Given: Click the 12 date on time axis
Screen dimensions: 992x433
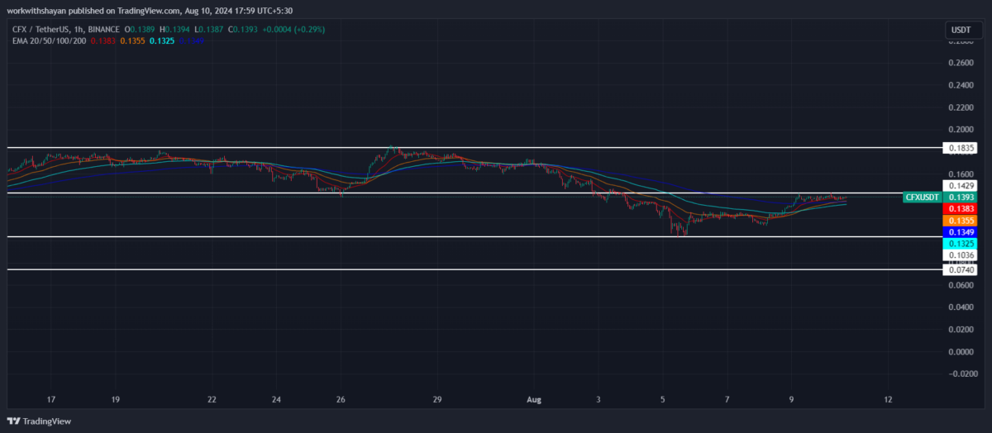Looking at the screenshot, I should 888,399.
